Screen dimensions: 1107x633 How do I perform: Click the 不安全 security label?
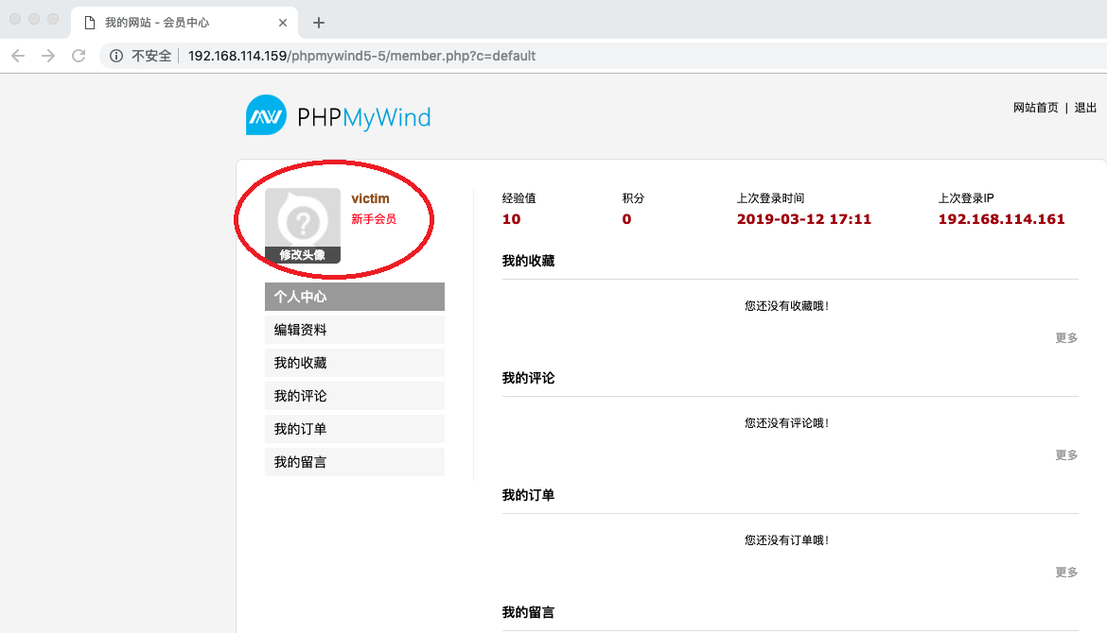[x=151, y=56]
